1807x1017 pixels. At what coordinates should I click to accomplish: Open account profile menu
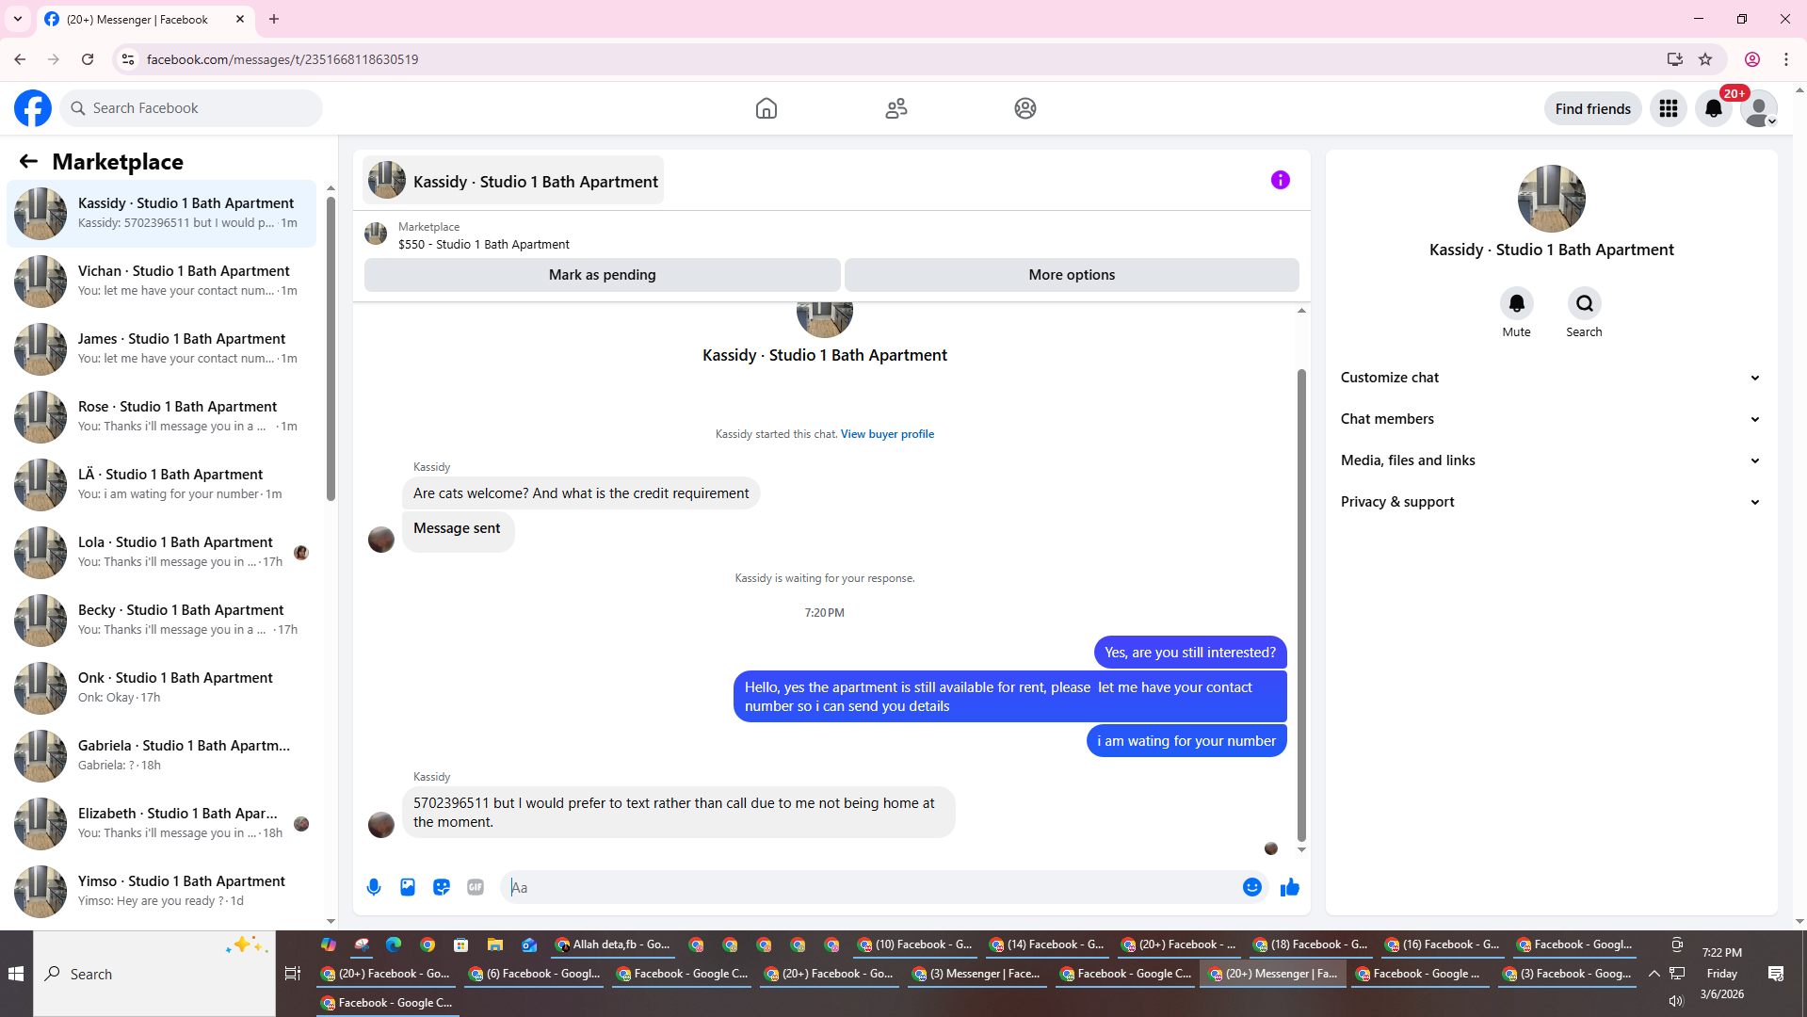(1759, 108)
